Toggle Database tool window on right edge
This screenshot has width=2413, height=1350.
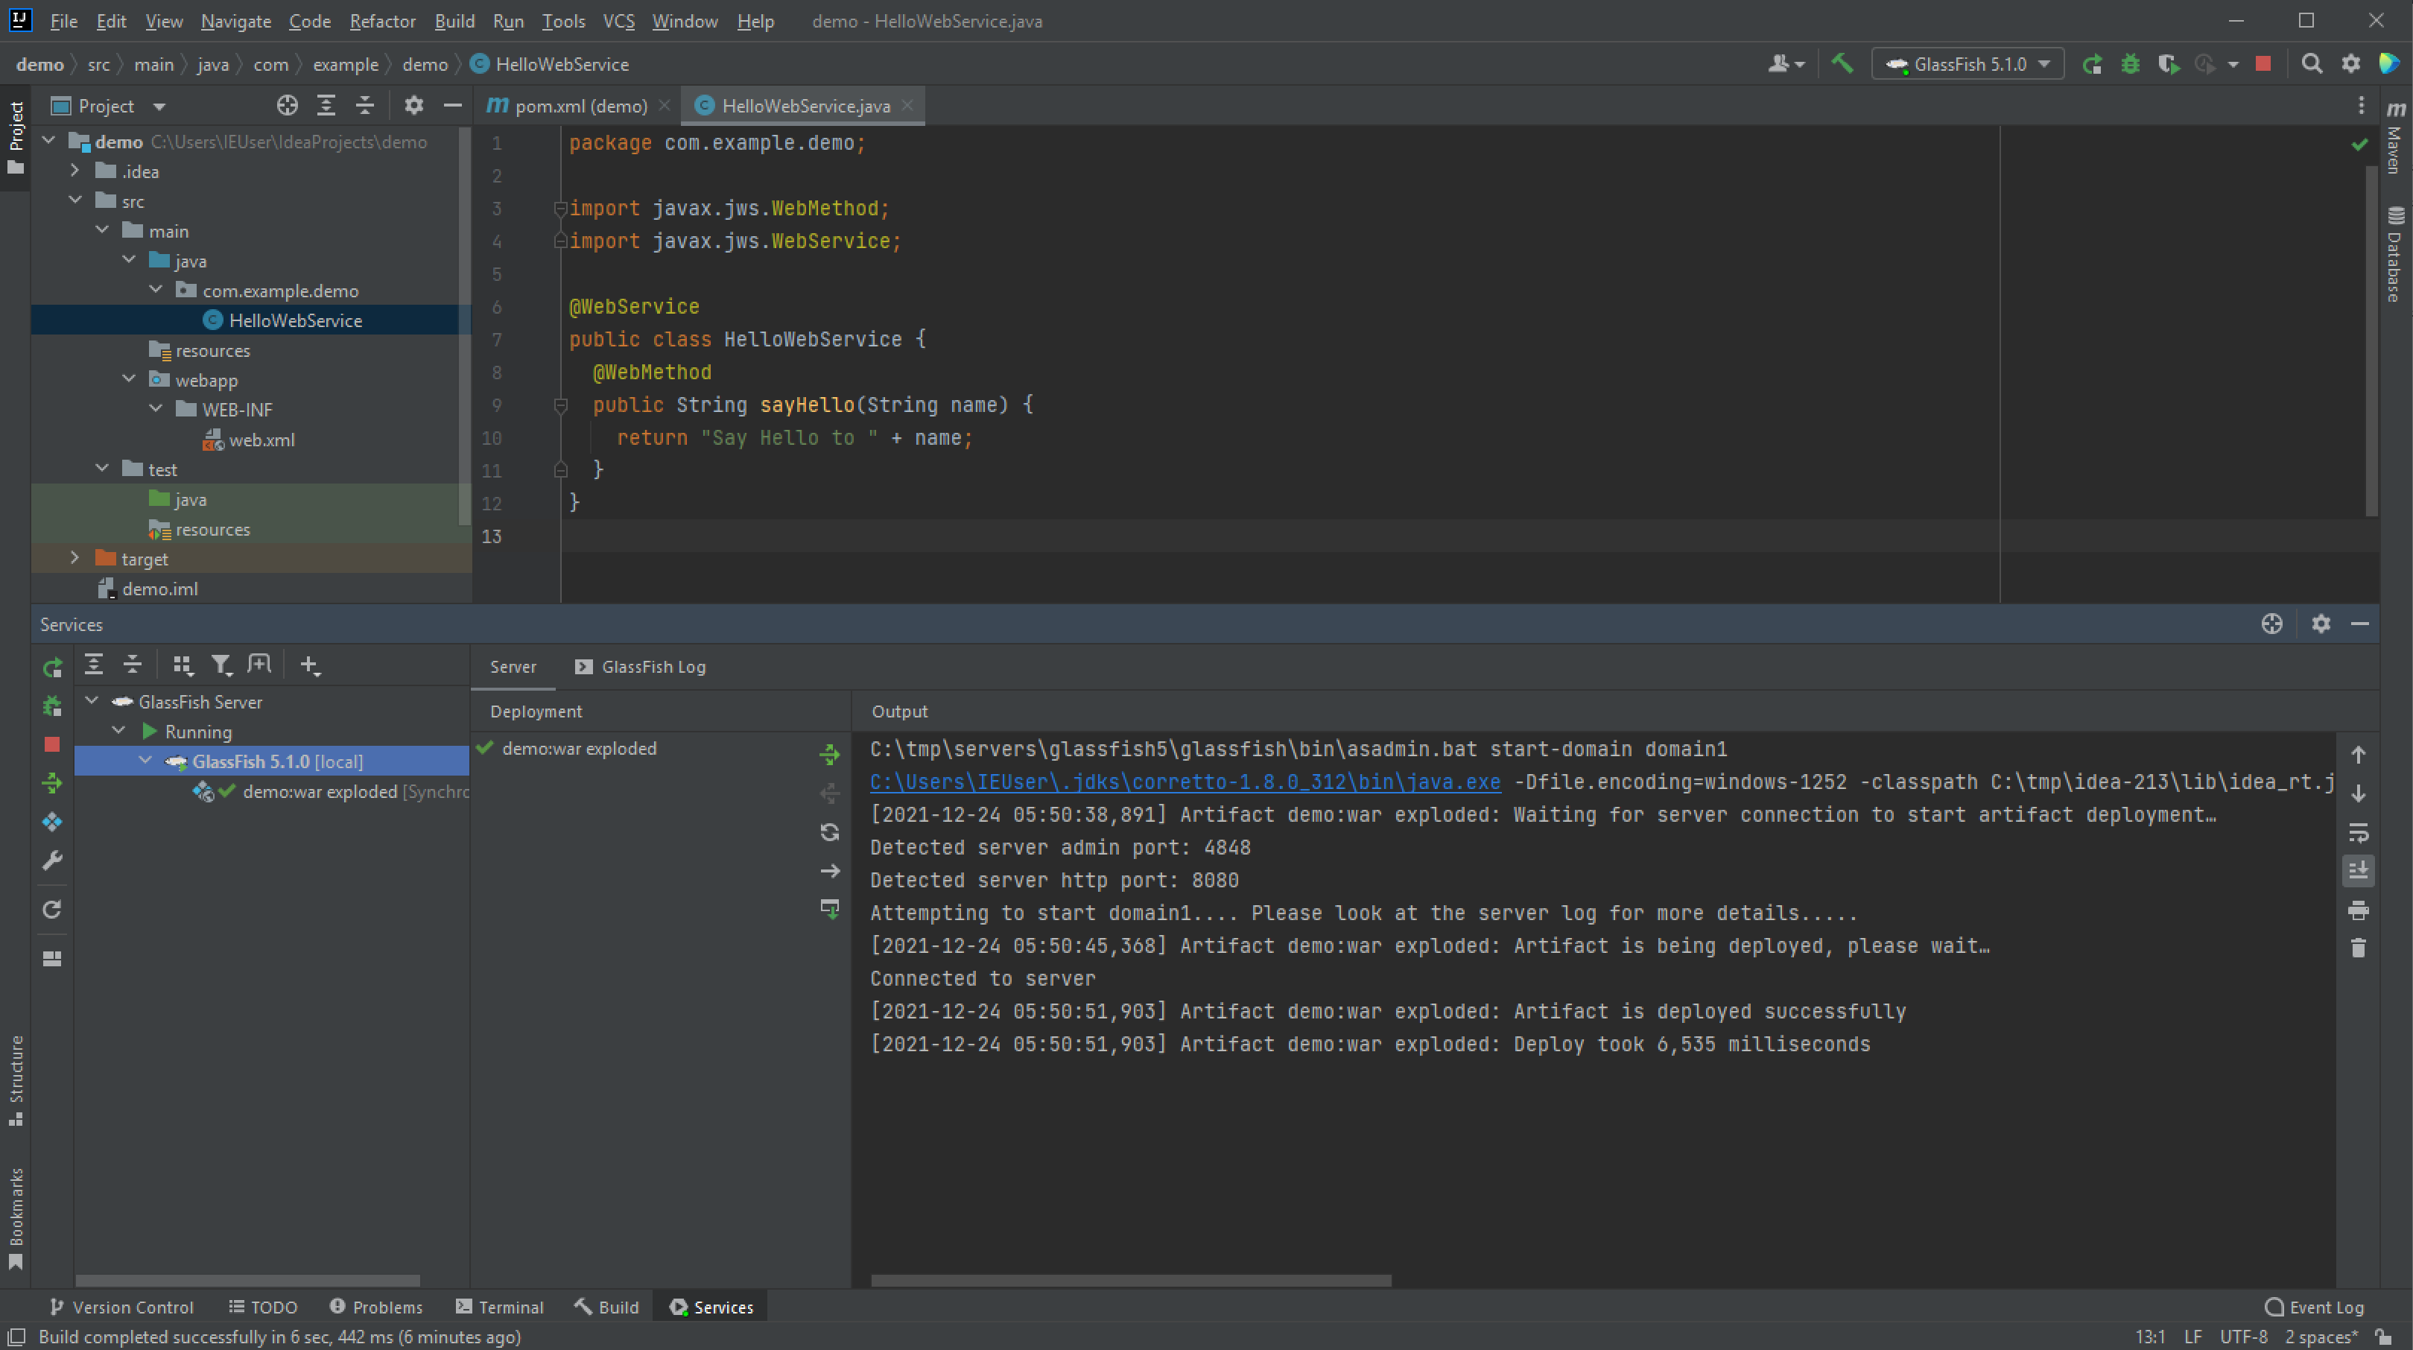click(2396, 253)
